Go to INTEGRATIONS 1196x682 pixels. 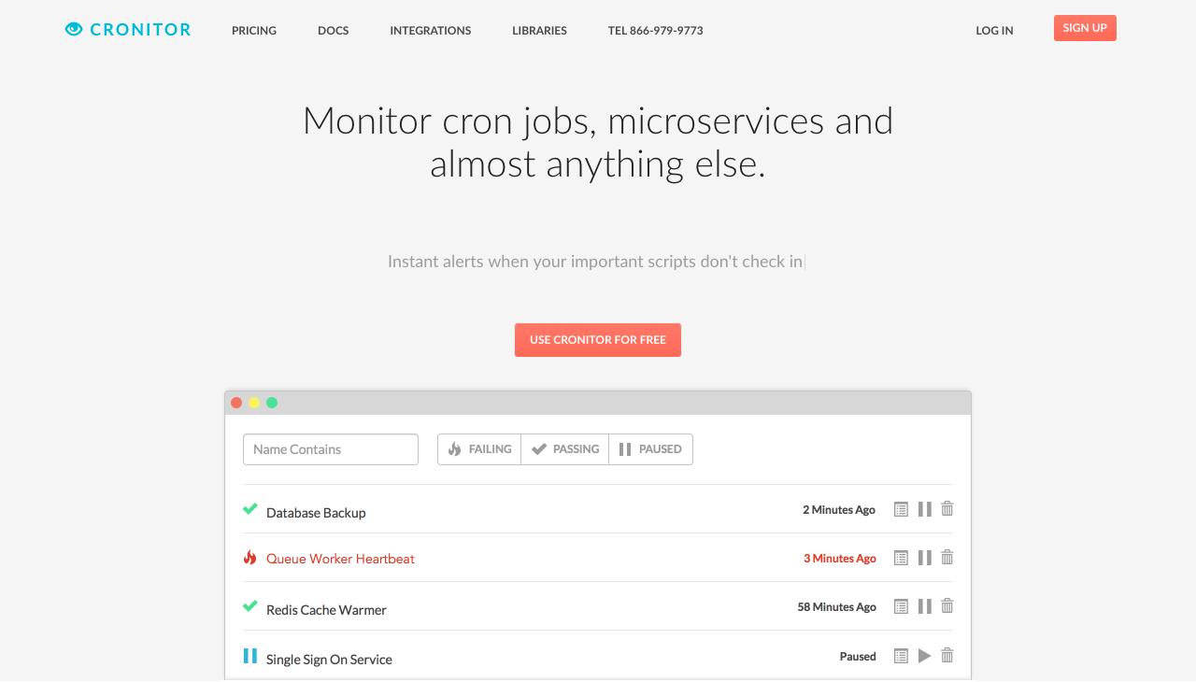[x=431, y=31]
